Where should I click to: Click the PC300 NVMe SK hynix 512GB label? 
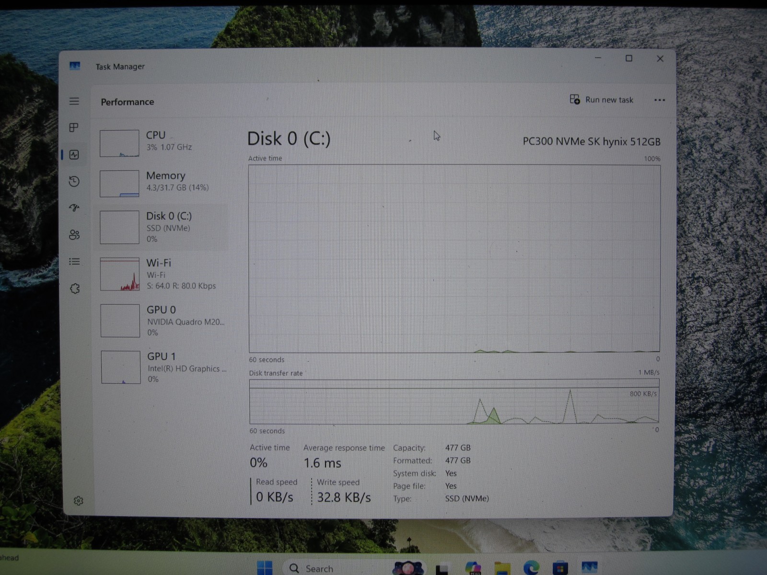(592, 141)
